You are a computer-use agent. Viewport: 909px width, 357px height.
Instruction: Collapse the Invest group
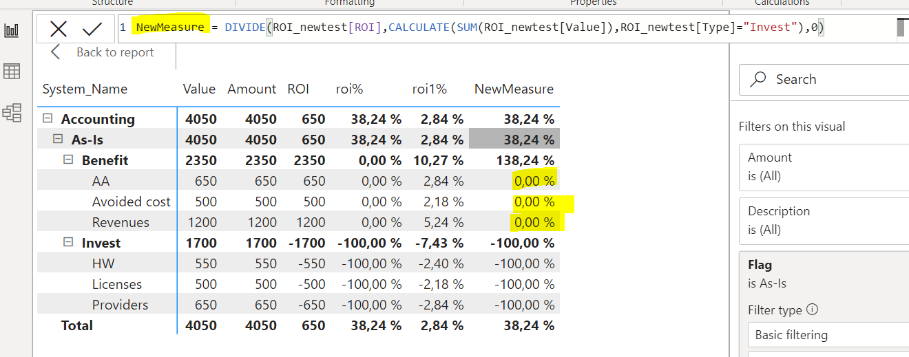[x=68, y=242]
